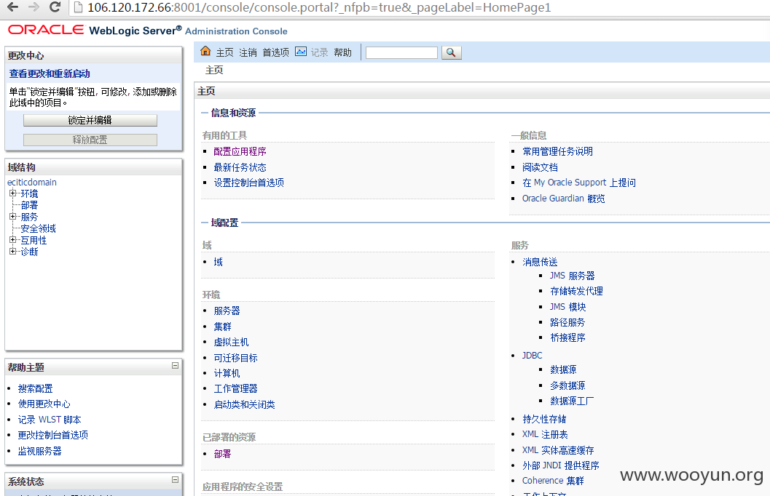
Task: Open 虚拟主机 link
Action: coord(232,342)
